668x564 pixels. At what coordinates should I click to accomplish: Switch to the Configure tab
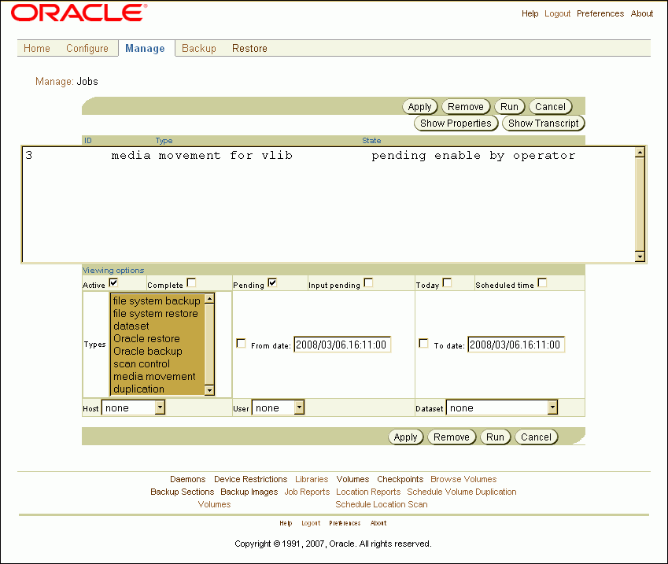(x=87, y=48)
